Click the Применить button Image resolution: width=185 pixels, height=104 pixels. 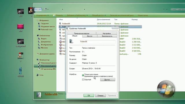(112, 96)
